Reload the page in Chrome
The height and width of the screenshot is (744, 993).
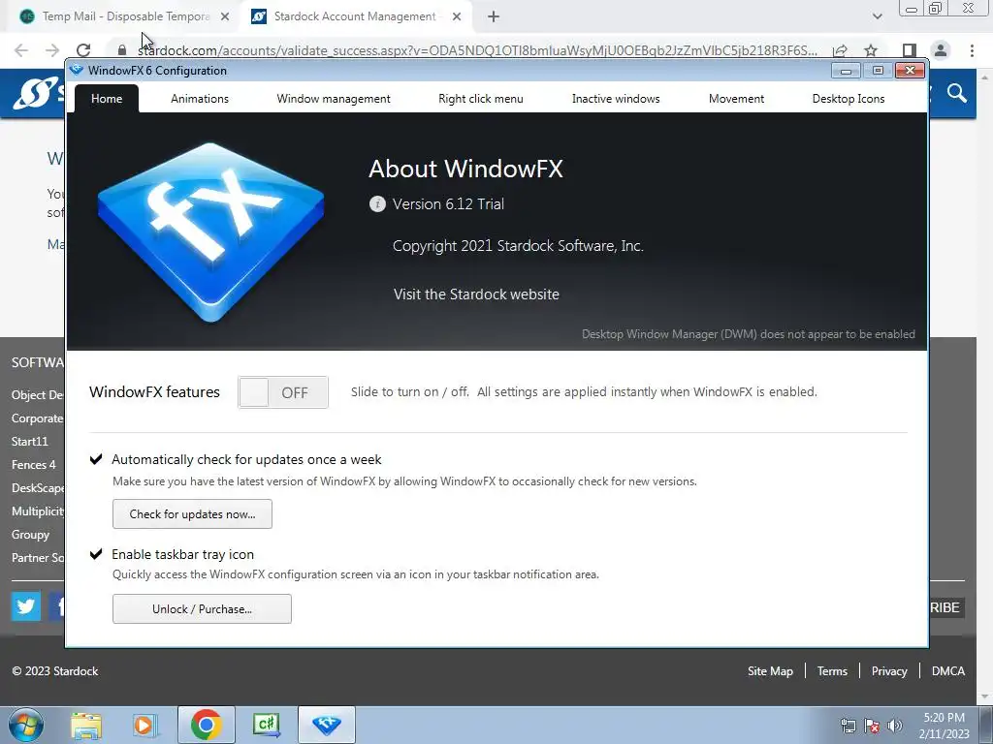click(x=83, y=50)
